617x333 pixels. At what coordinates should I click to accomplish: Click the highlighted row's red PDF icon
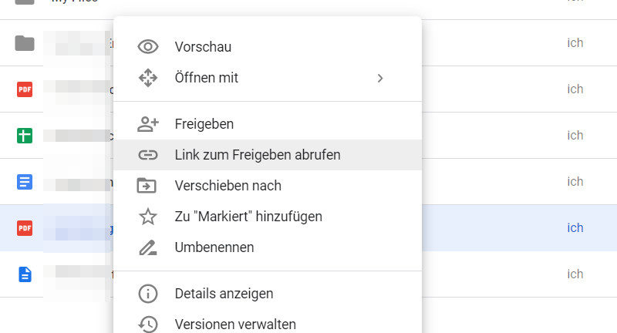(x=25, y=228)
